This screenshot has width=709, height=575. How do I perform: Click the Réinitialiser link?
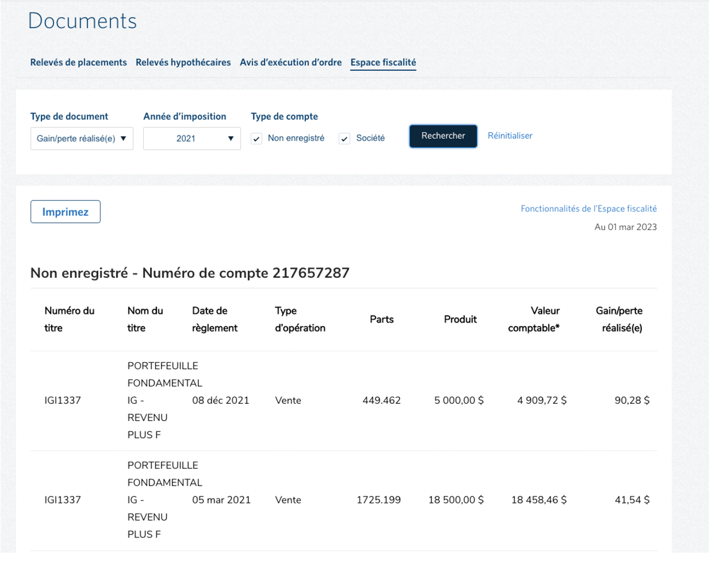coord(510,135)
